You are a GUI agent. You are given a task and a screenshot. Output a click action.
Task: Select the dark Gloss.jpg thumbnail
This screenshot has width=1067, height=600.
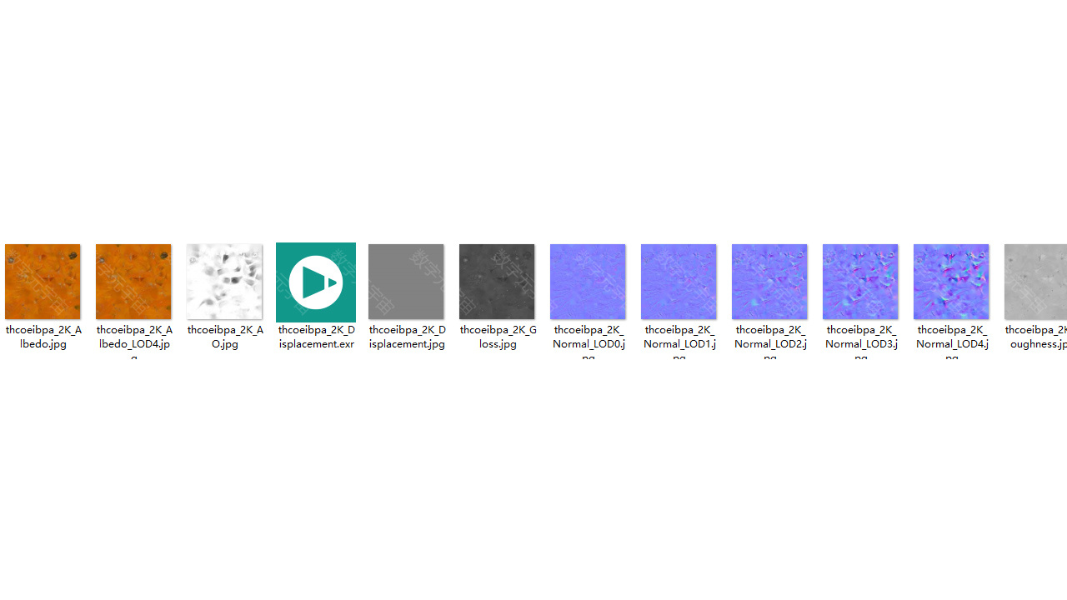(497, 282)
